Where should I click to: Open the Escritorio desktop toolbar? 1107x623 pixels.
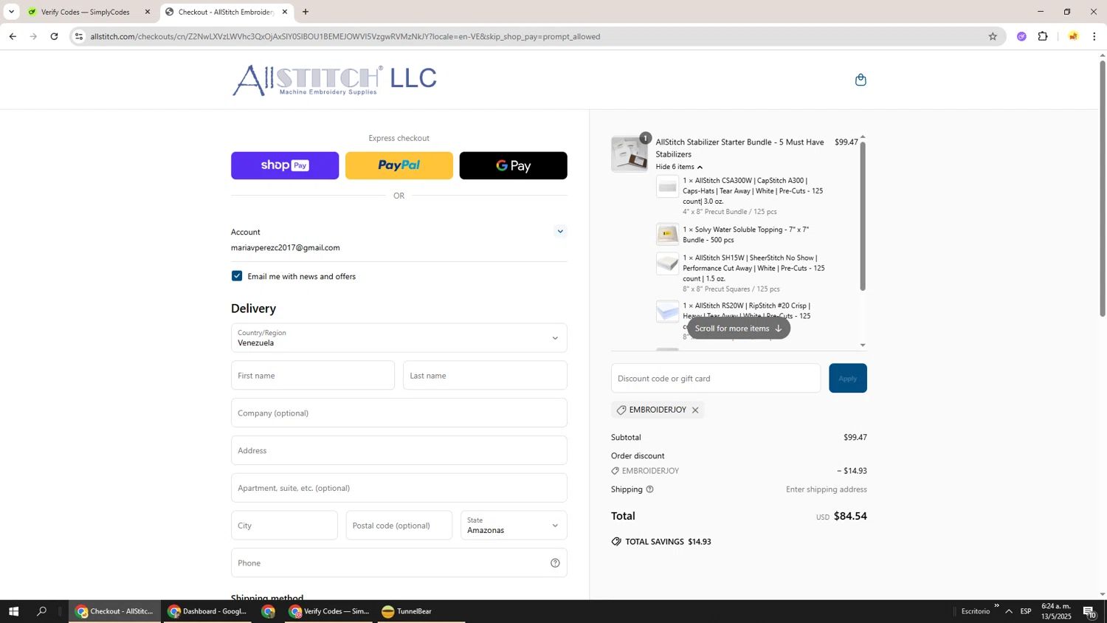[x=976, y=611]
